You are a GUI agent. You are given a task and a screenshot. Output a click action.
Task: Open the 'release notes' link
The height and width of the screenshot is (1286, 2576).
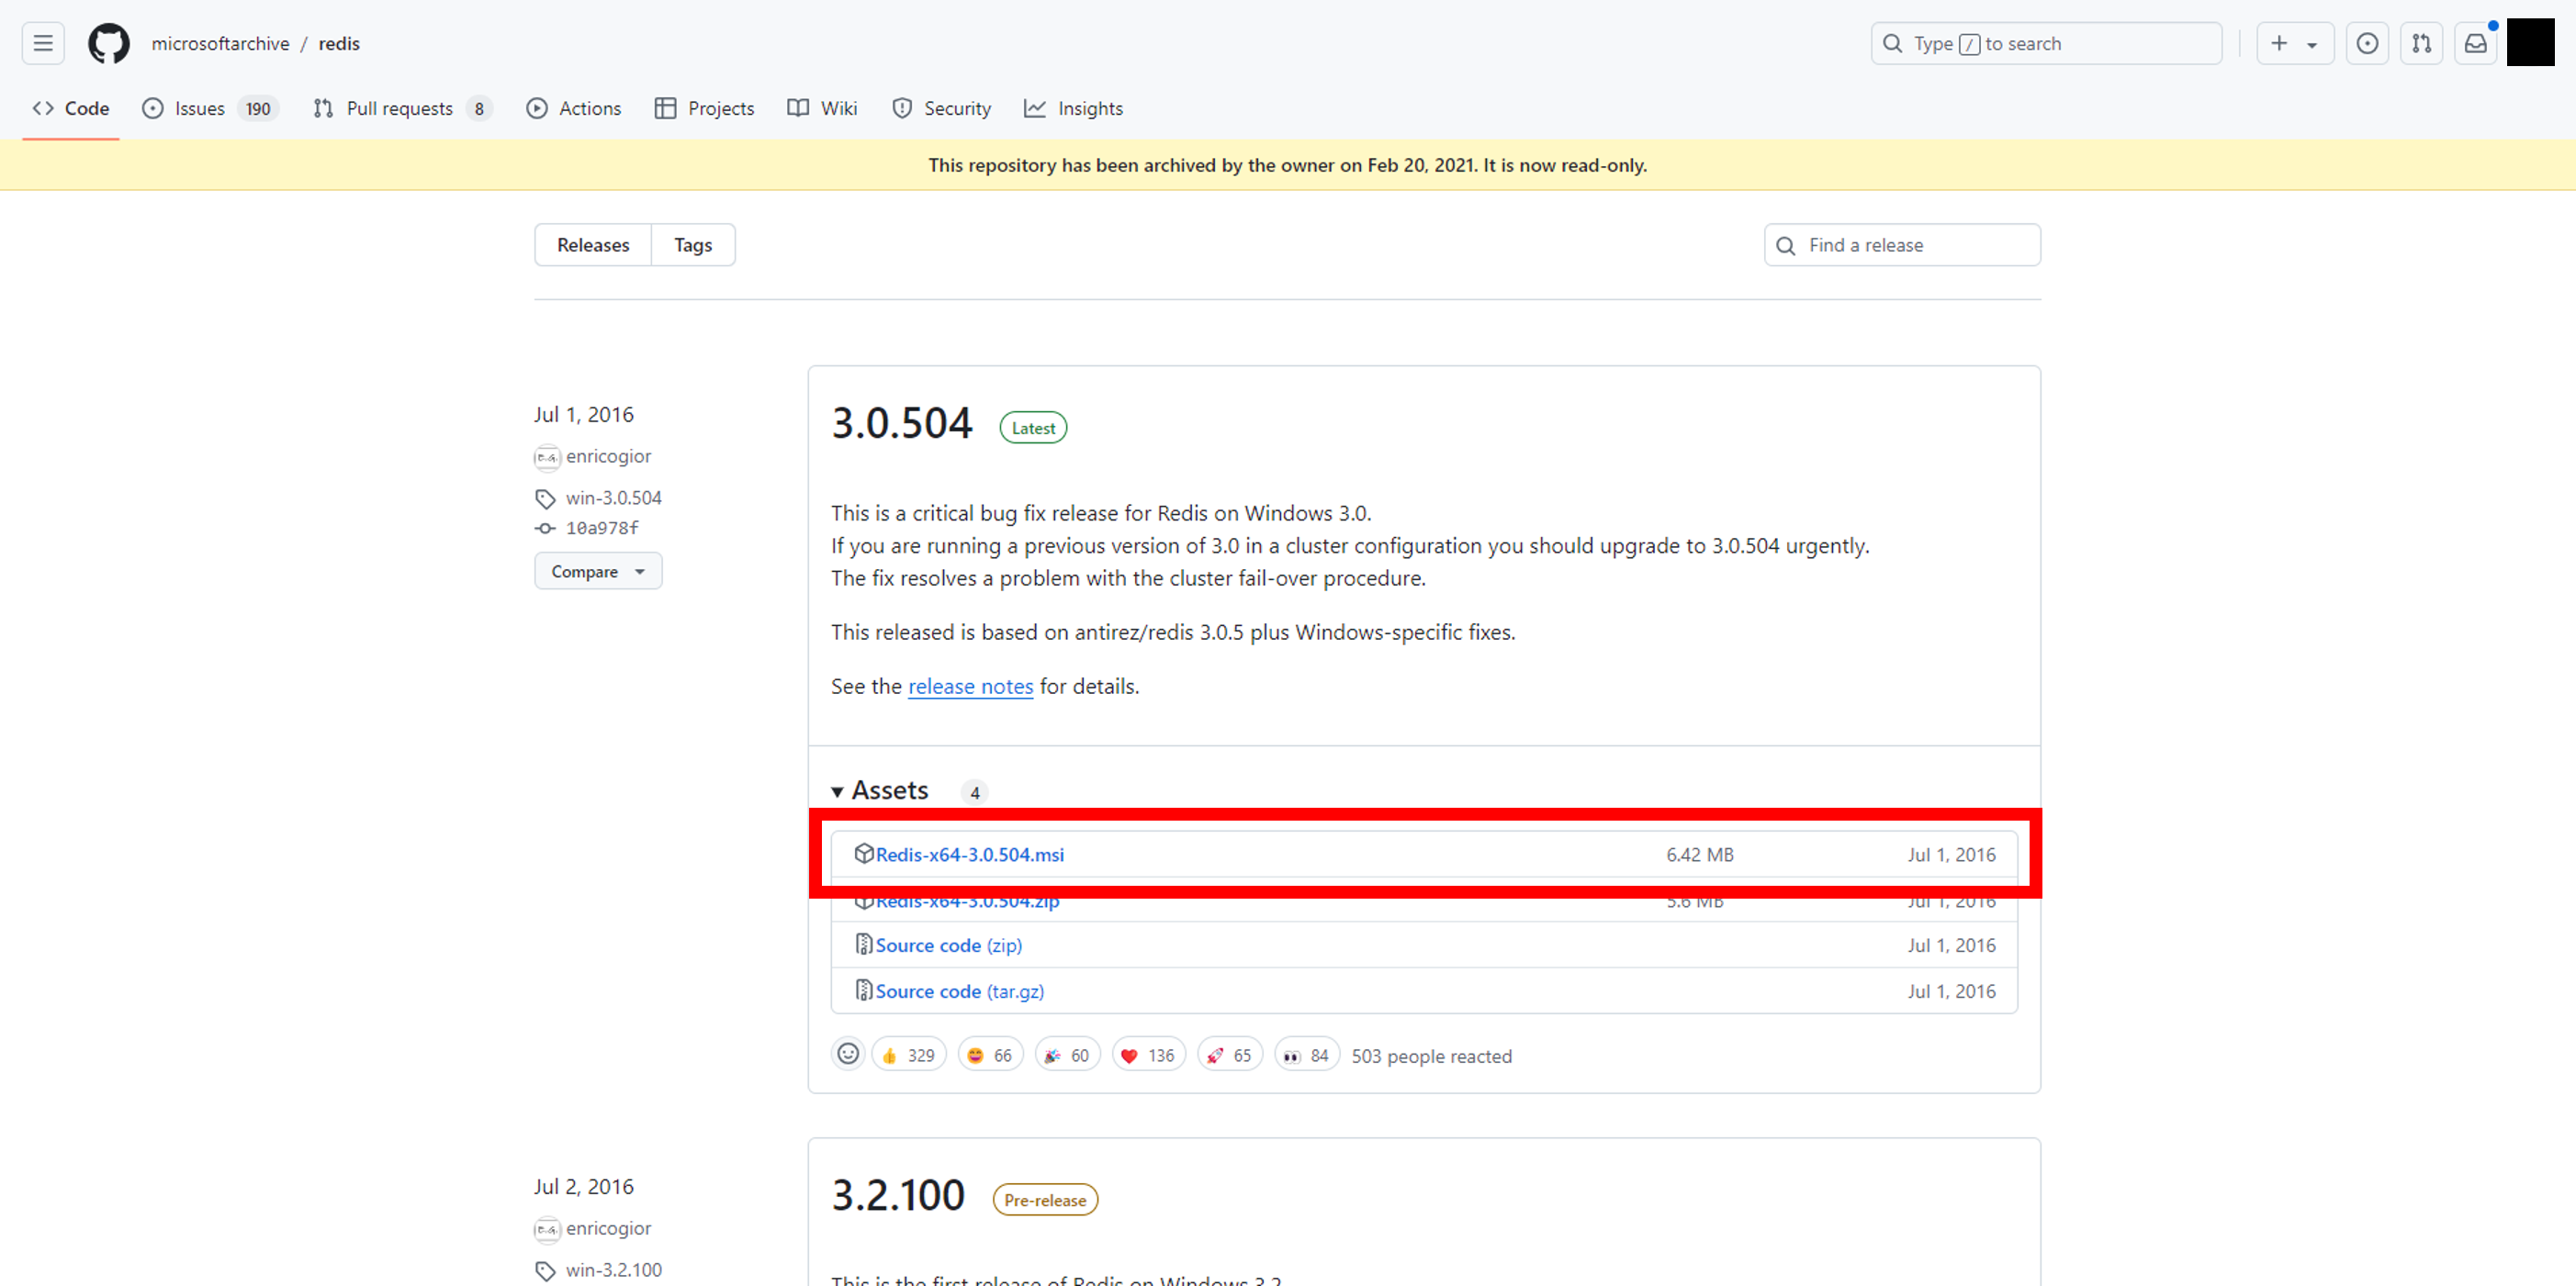pos(970,687)
